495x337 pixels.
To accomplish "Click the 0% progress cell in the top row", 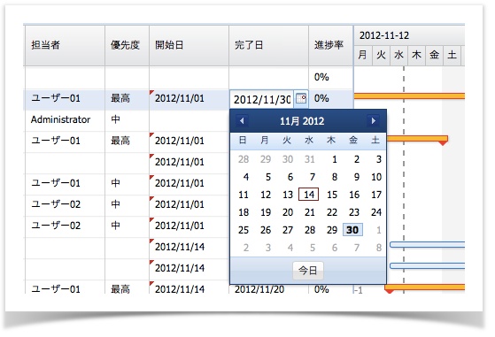I will [330, 77].
